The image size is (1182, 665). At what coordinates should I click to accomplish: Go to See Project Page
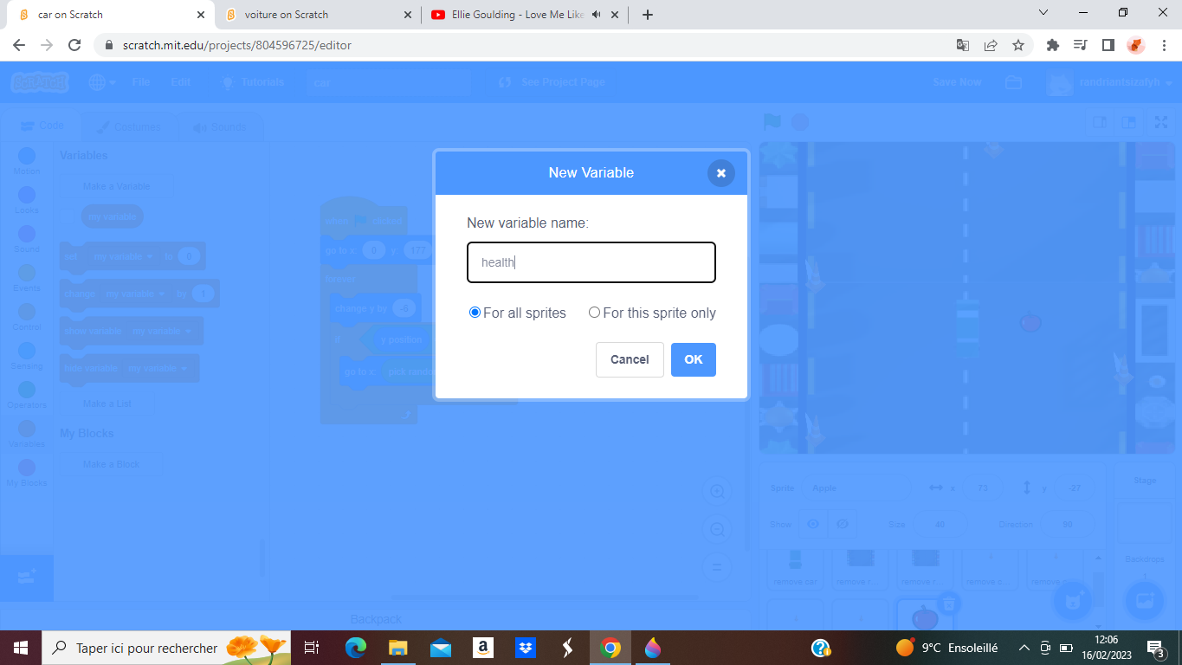click(x=552, y=82)
